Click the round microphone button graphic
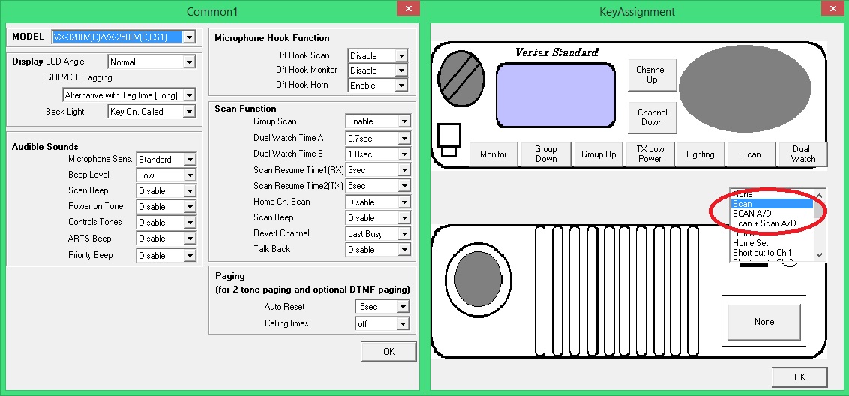This screenshot has height=396, width=849. coord(478,279)
